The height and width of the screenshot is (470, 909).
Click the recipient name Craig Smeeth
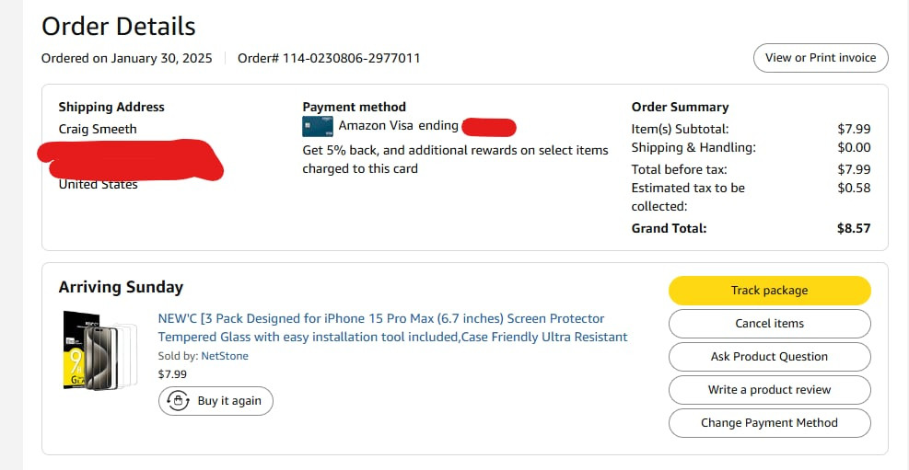pos(98,129)
